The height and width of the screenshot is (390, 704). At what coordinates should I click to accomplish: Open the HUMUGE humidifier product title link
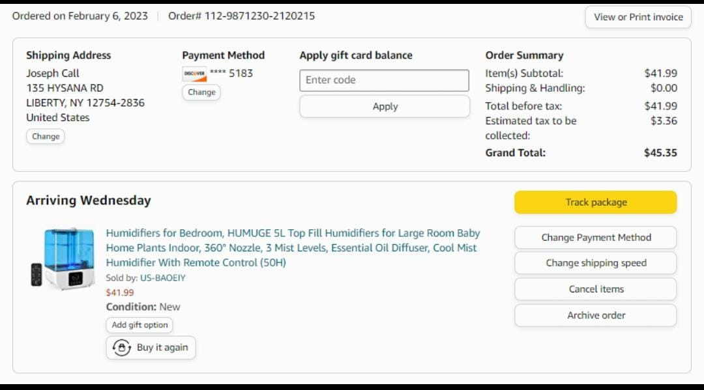click(293, 248)
